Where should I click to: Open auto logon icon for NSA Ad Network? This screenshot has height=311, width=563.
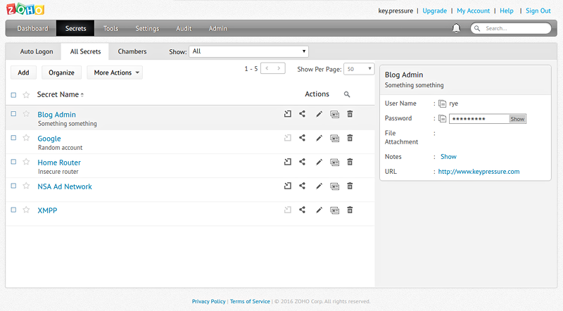pos(287,186)
